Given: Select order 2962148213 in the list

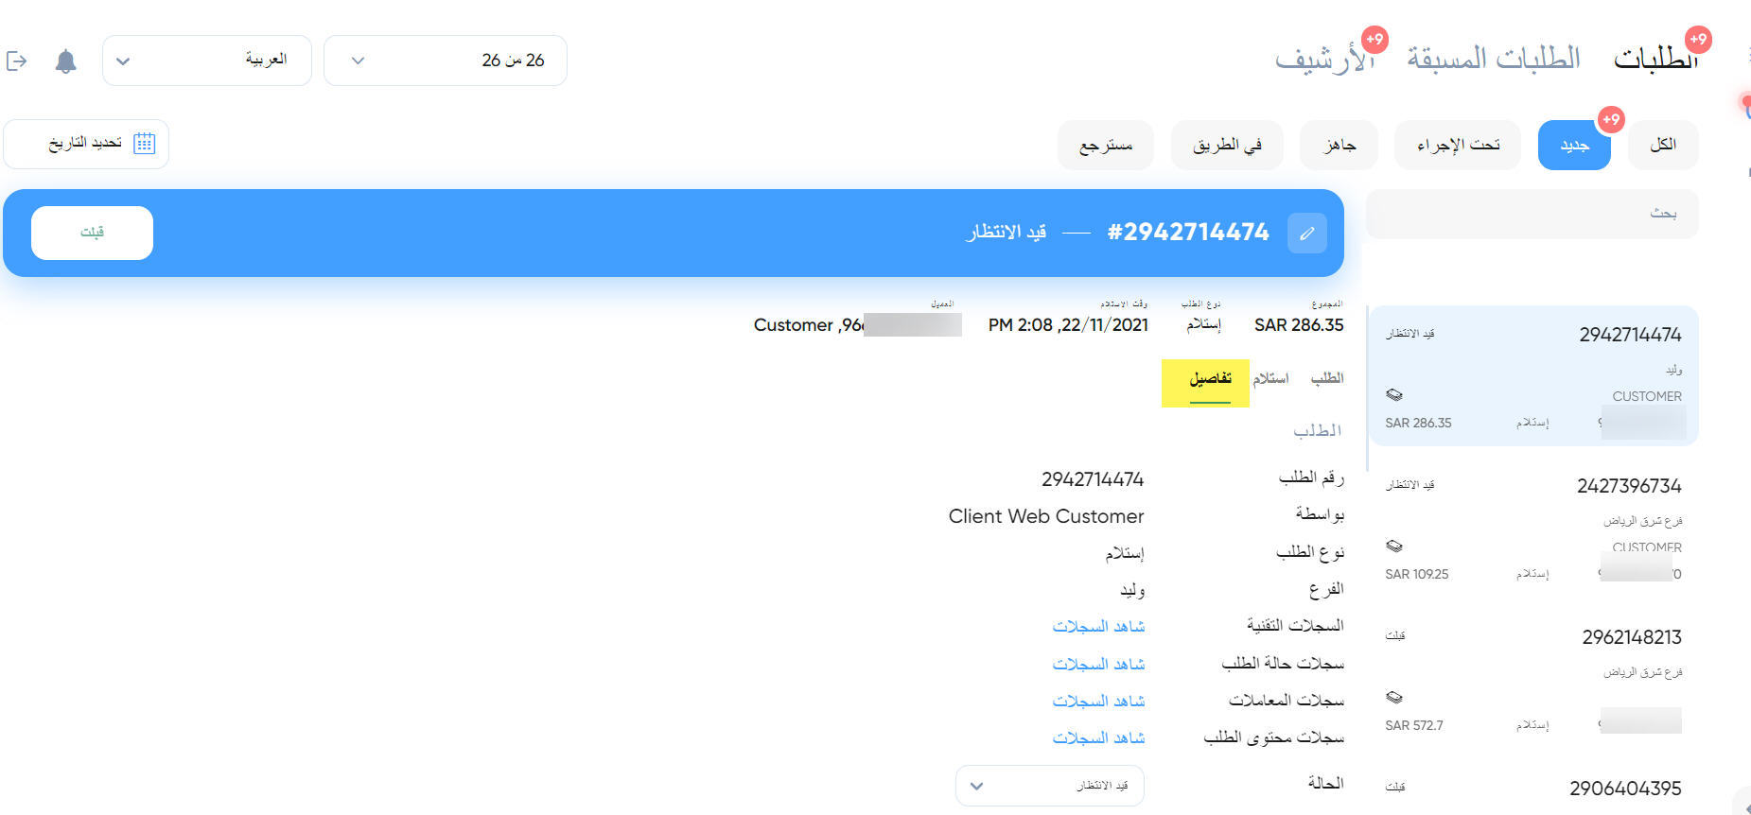Looking at the screenshot, I should click(1533, 681).
